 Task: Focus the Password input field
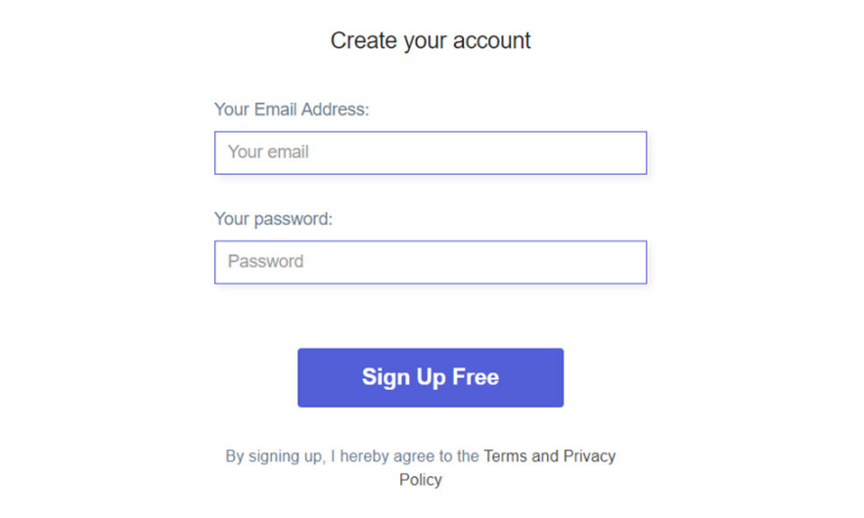coord(431,262)
